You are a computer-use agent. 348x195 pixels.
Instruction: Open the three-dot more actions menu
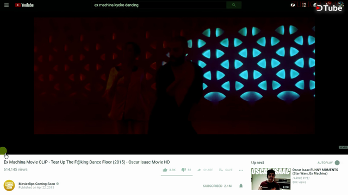coord(241,170)
